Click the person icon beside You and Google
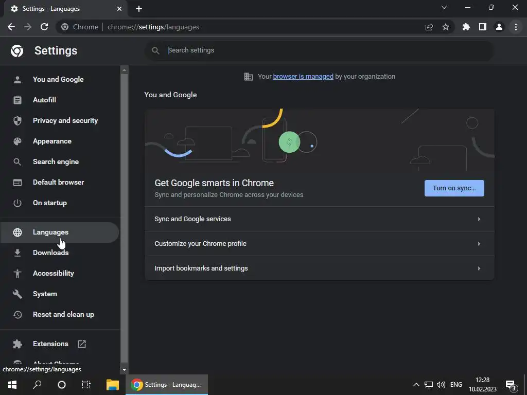Image resolution: width=527 pixels, height=395 pixels. (x=17, y=80)
